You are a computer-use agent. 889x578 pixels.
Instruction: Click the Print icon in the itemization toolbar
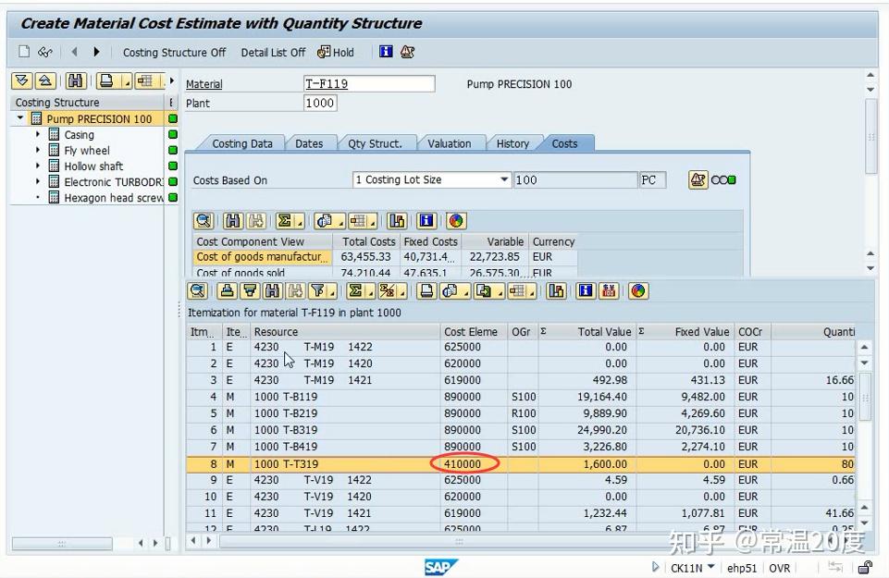click(426, 290)
